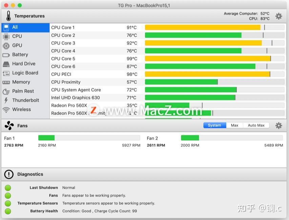This screenshot has height=220, width=289.
Task: Open Fans settings gear icon
Action: coord(278,125)
